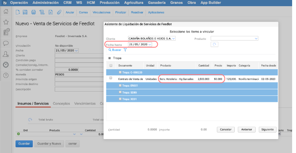Click the Descripción input field
296x153 pixels.
point(79,89)
